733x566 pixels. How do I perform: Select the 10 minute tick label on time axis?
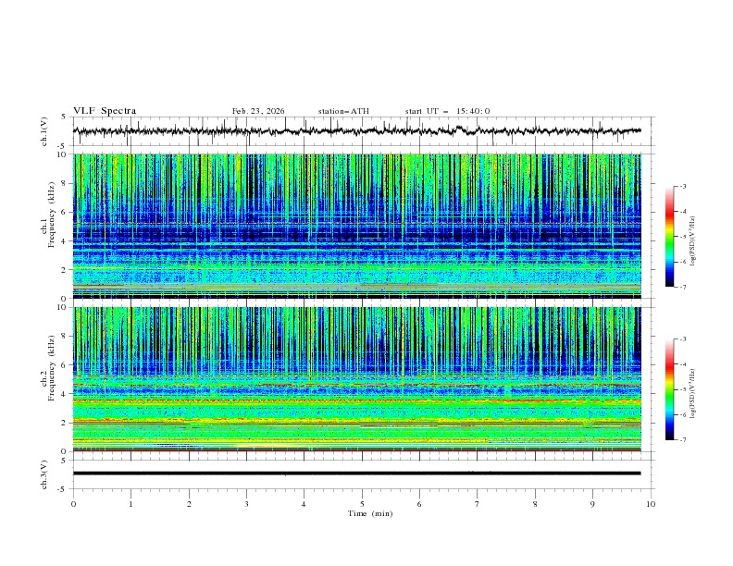(x=651, y=504)
